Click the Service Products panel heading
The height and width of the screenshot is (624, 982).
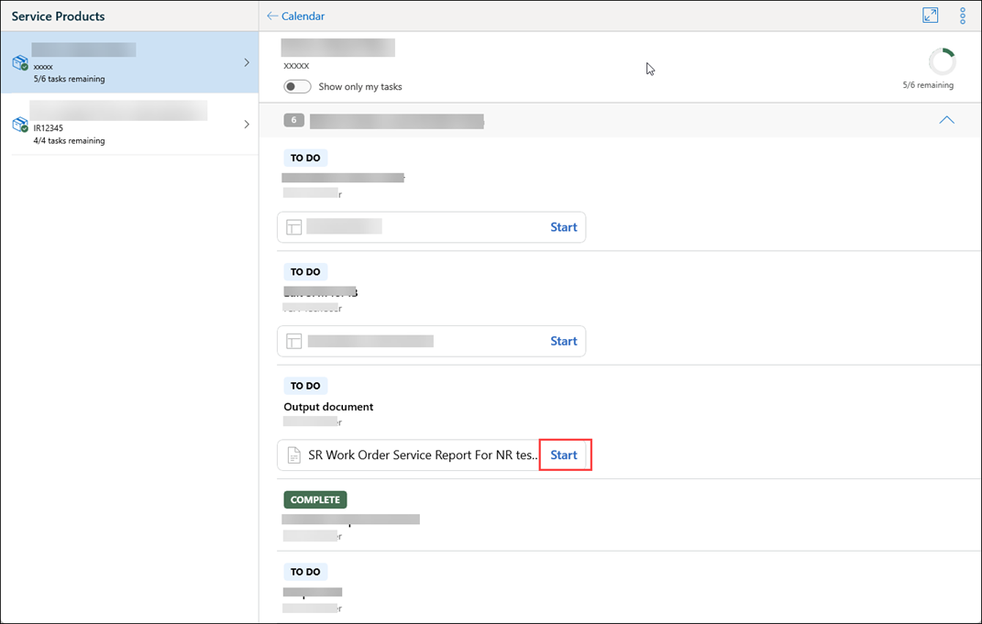(x=59, y=16)
